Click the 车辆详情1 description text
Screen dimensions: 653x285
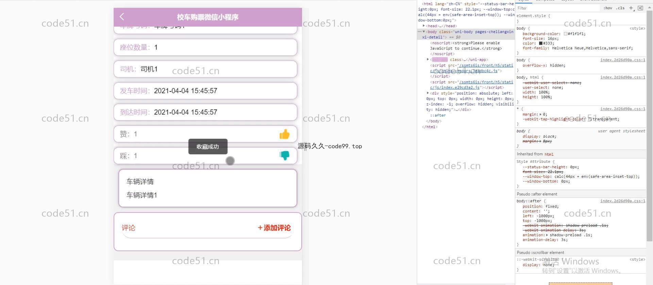click(x=142, y=195)
